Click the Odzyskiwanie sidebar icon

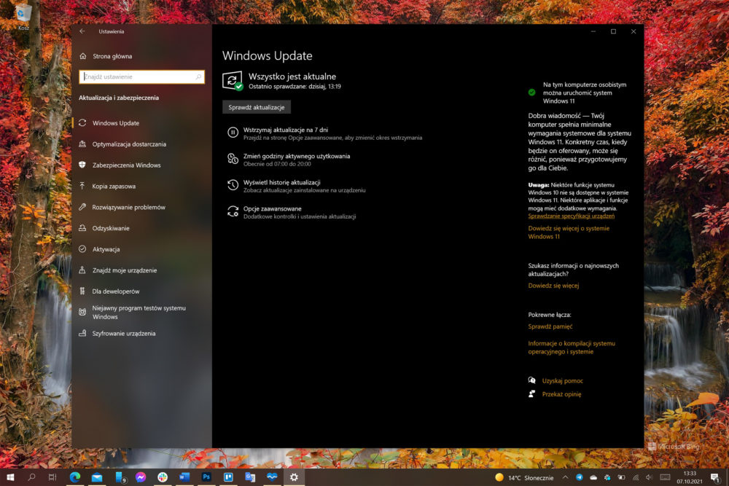(x=82, y=228)
